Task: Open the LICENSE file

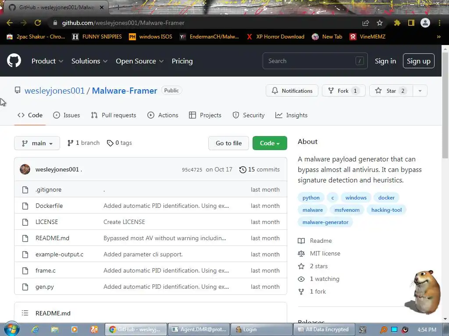Action: click(46, 222)
